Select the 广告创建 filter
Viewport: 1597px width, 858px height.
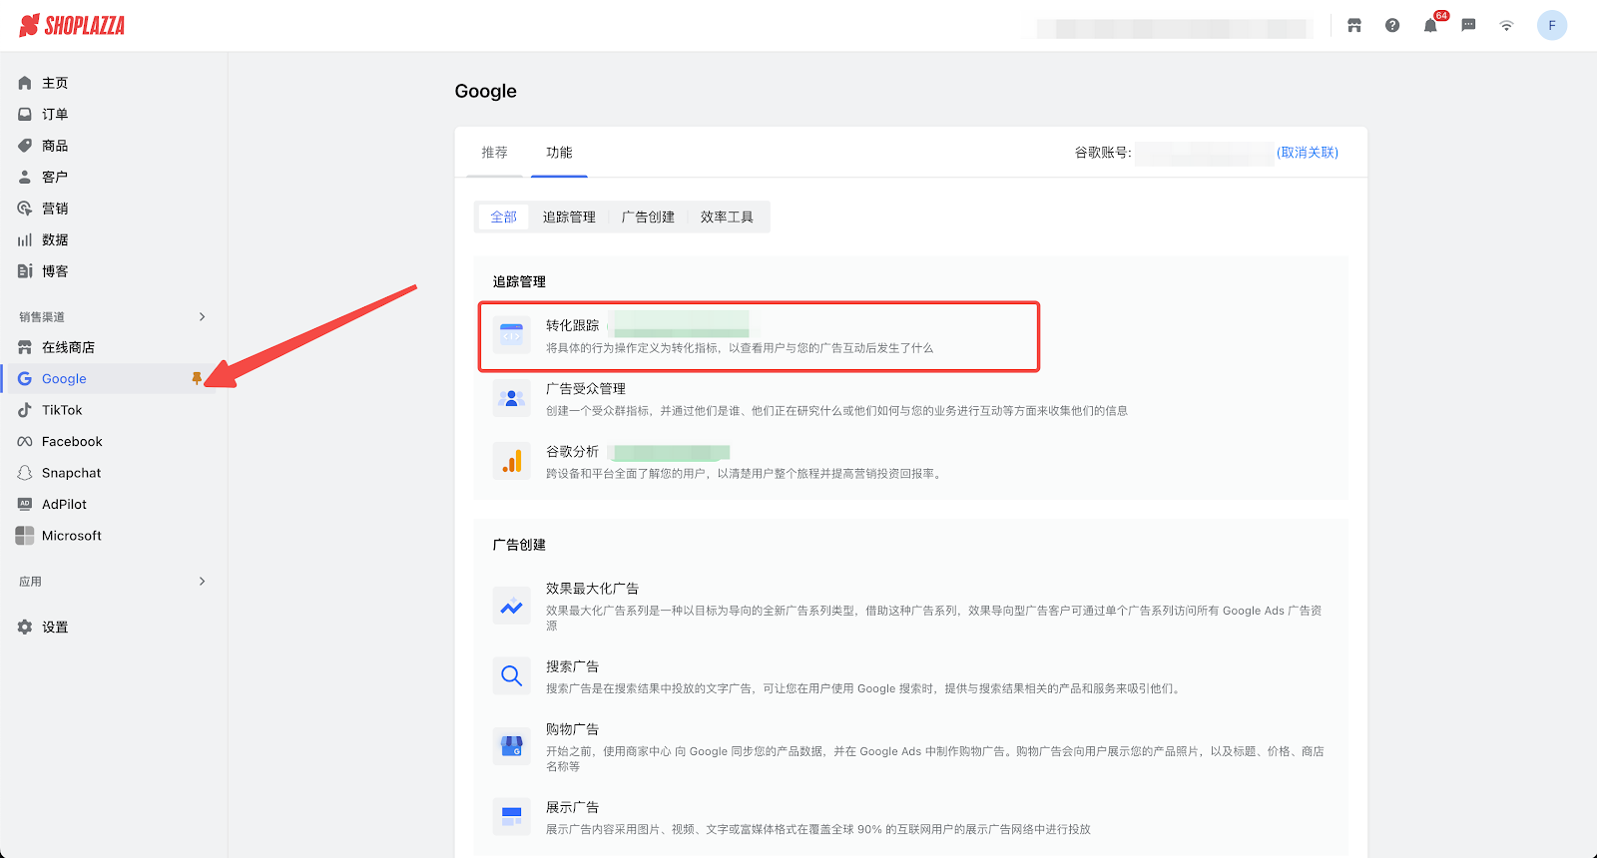pyautogui.click(x=648, y=217)
